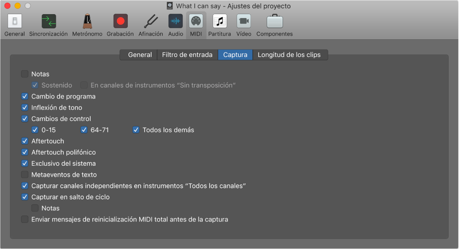Open the Audio waveform icon

tap(176, 21)
